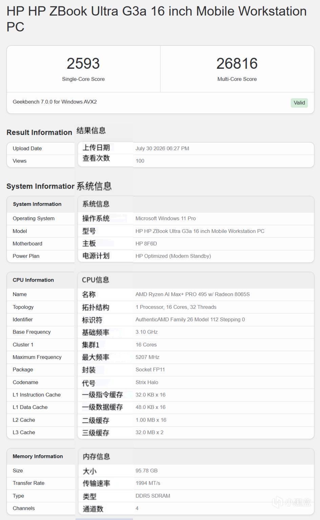Click base frequency '3.10 GHz'
The width and height of the screenshot is (320, 520).
(147, 332)
